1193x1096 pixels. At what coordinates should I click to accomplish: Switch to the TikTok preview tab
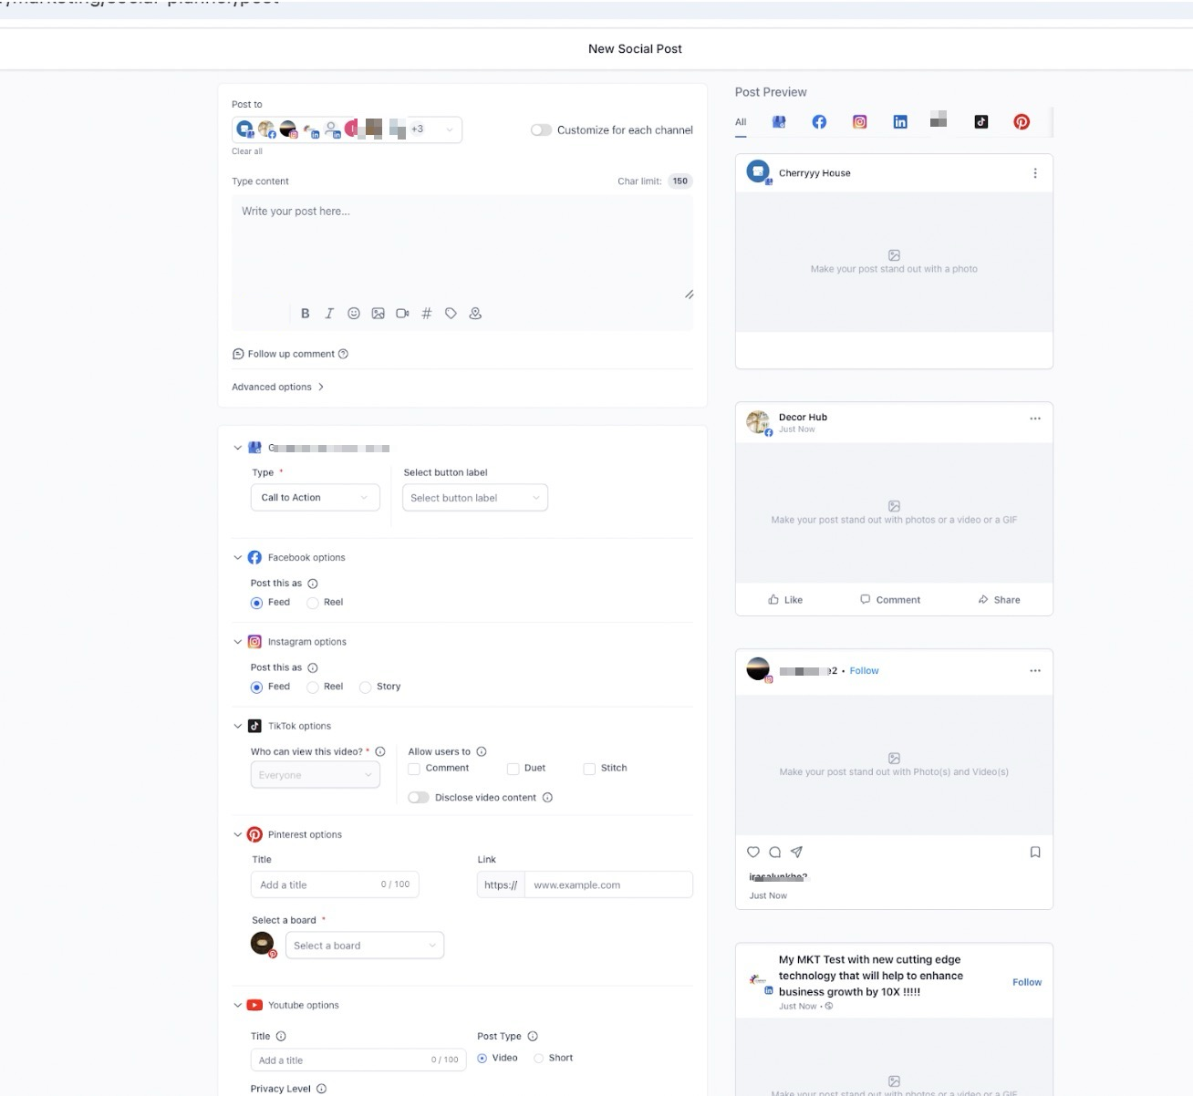coord(981,122)
